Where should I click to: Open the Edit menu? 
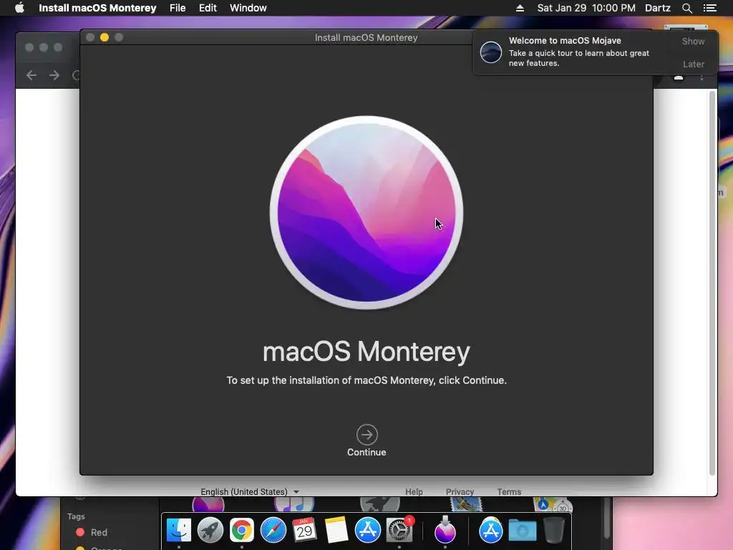point(208,8)
